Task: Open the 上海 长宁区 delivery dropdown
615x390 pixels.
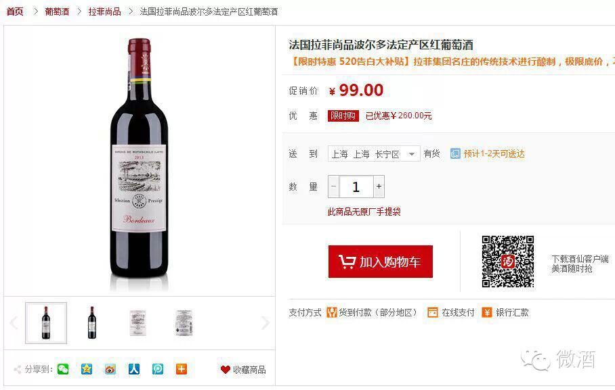Action: pyautogui.click(x=374, y=154)
